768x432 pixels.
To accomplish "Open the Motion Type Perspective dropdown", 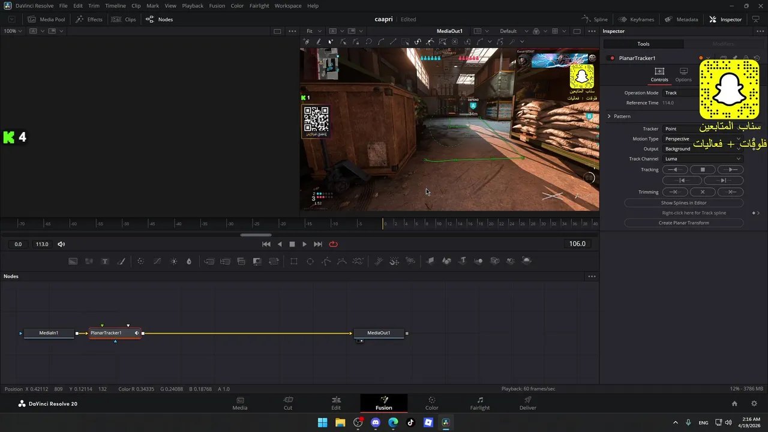I will 703,139.
